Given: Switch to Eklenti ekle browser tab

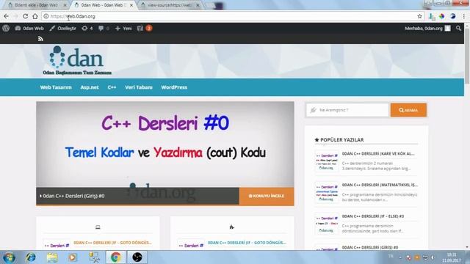Looking at the screenshot, I should point(36,5).
